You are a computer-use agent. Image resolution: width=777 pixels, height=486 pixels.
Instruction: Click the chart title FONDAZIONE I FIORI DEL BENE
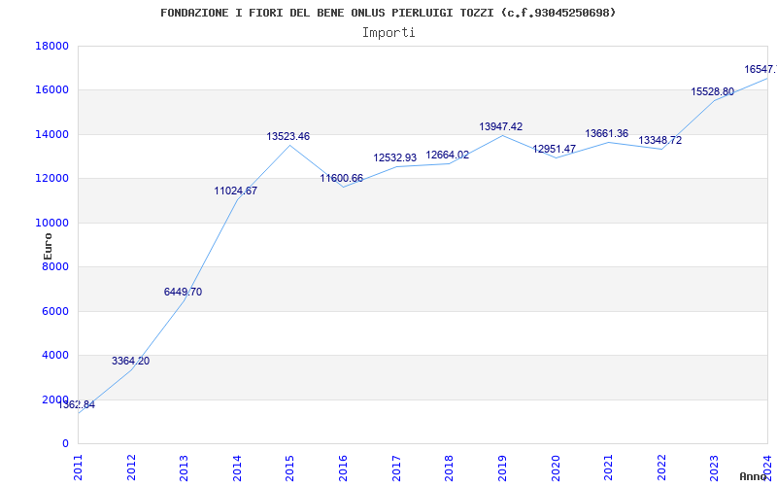(388, 13)
